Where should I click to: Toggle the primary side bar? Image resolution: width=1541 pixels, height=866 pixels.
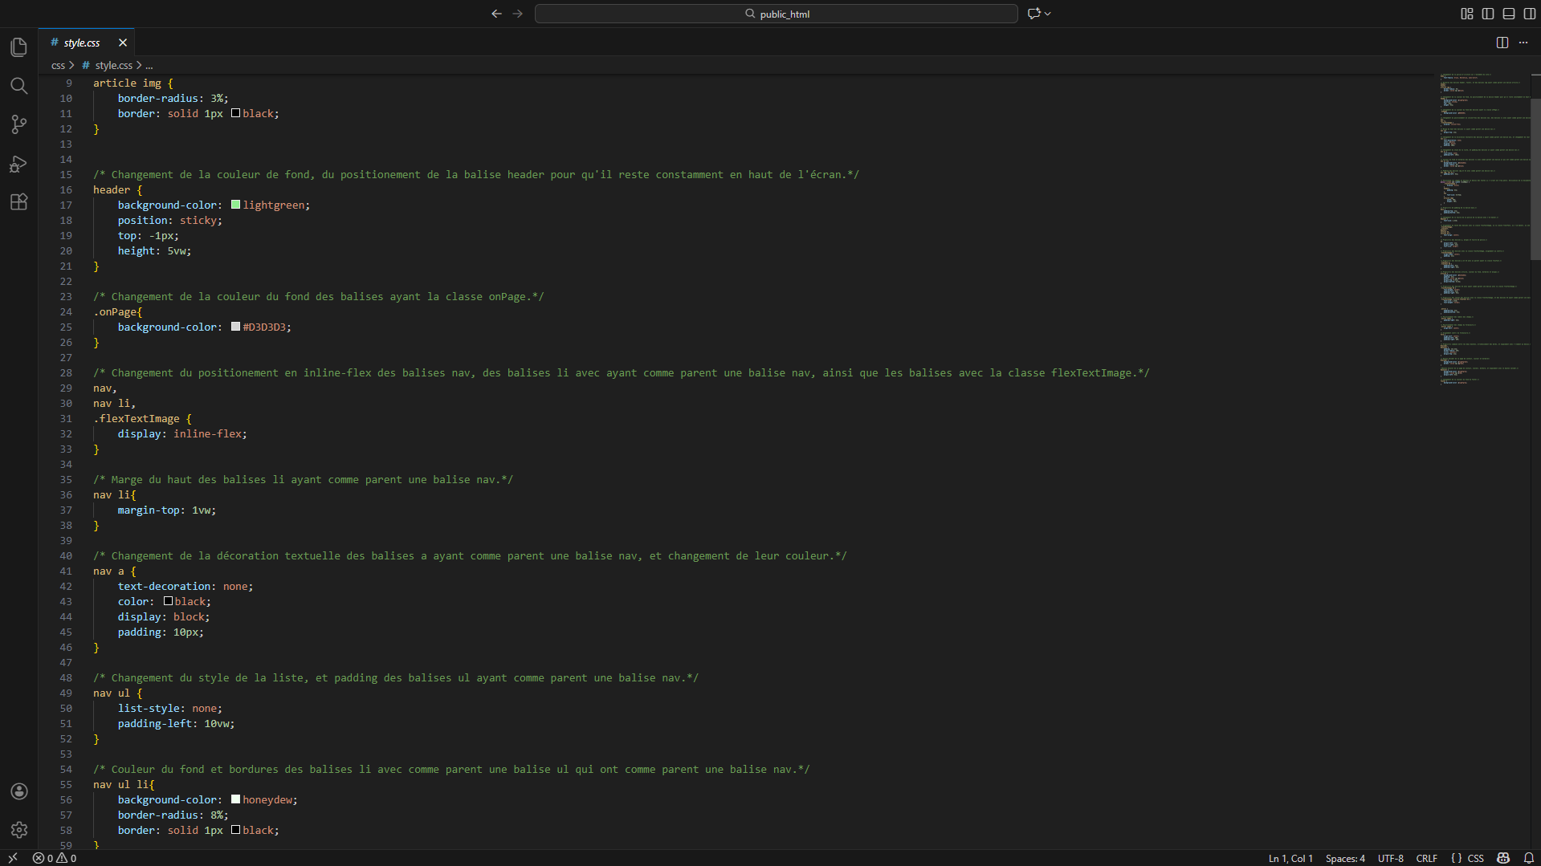pos(1488,14)
